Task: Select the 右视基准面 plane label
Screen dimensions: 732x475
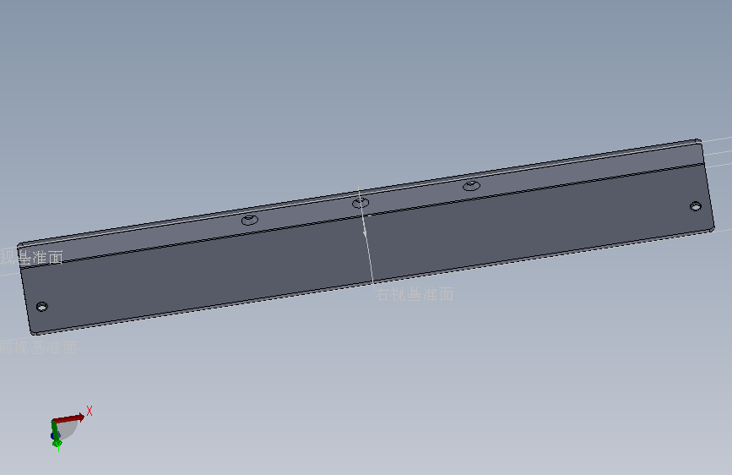Action: coord(414,294)
